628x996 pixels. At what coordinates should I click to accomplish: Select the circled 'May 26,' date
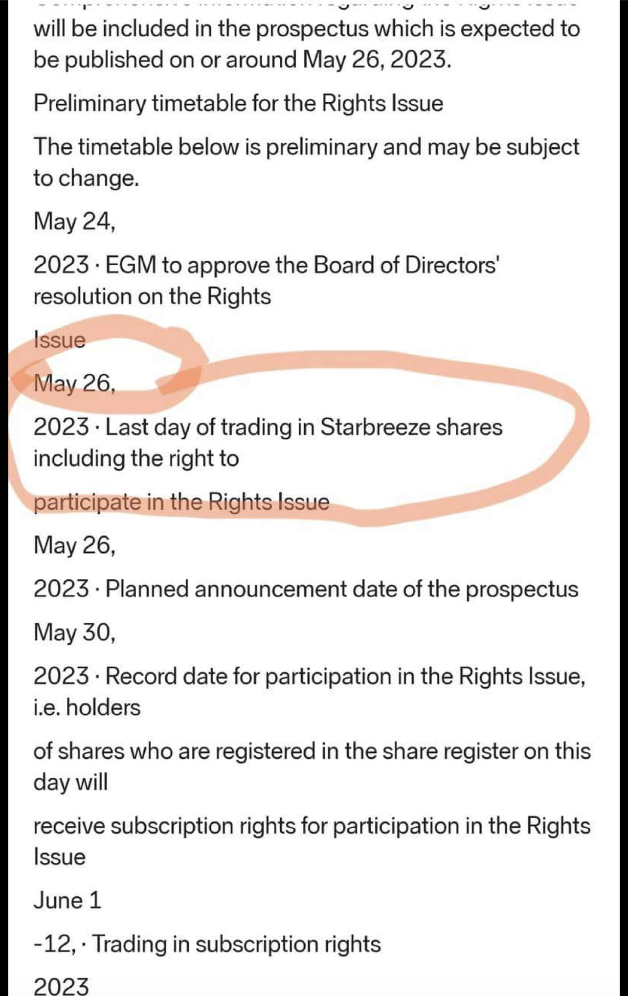click(74, 384)
